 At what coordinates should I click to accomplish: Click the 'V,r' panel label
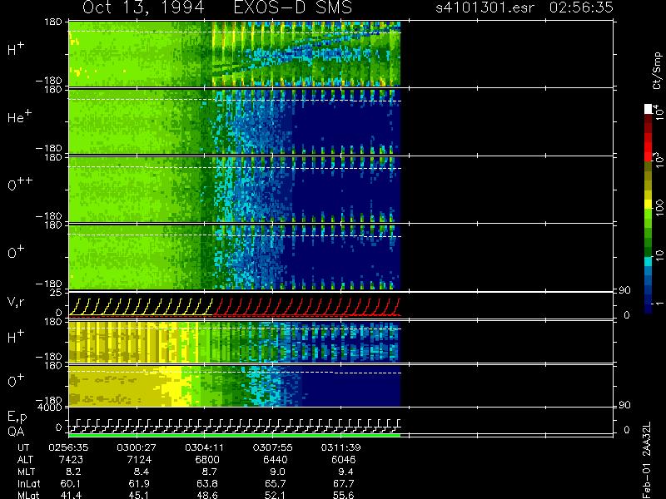coord(16,302)
